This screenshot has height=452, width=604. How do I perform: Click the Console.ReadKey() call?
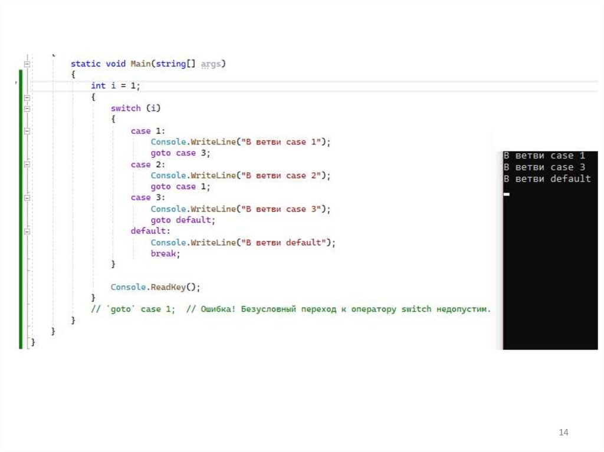click(156, 287)
